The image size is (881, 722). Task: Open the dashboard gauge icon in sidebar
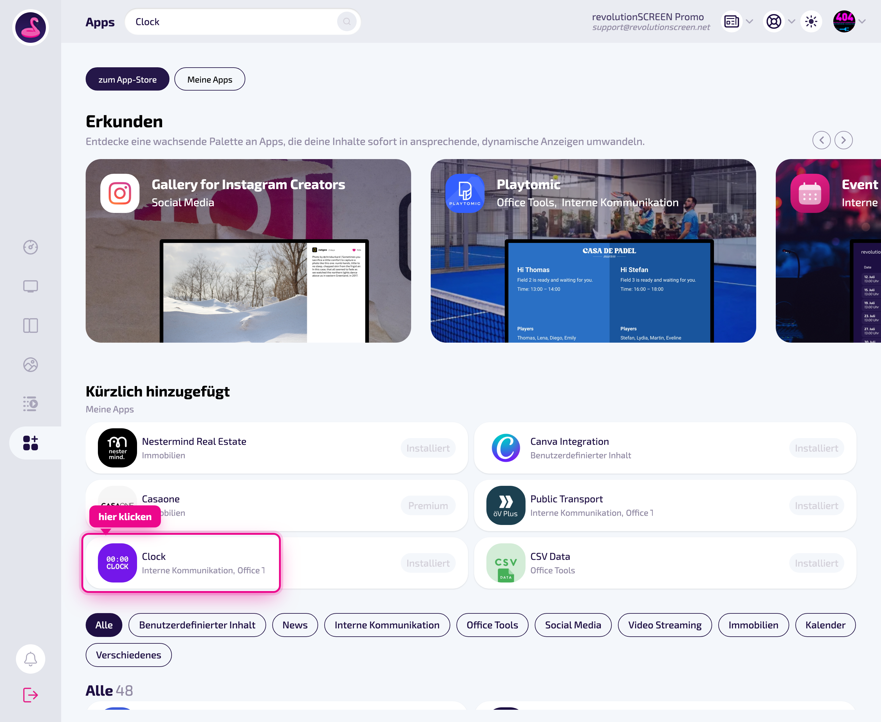coord(30,247)
